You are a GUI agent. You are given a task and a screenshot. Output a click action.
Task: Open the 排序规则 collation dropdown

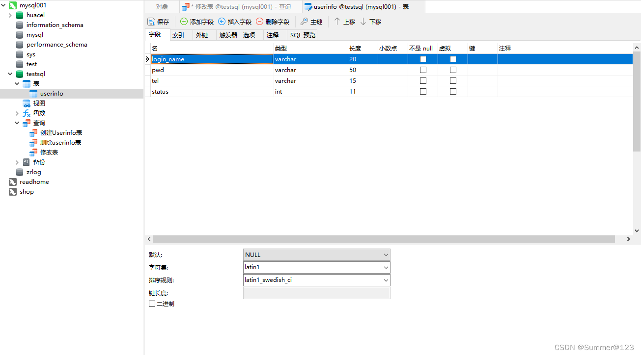[386, 280]
